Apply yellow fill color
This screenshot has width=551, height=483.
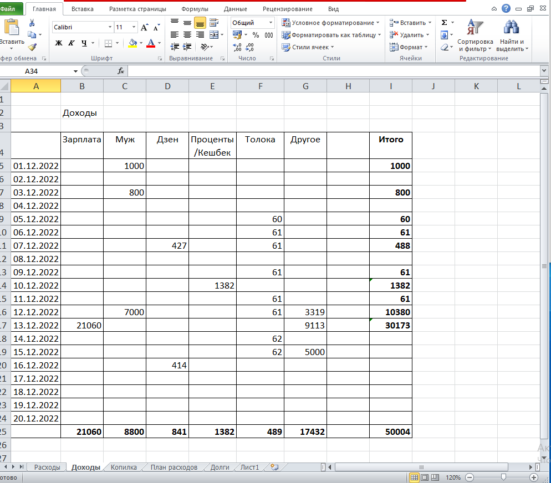pos(132,43)
